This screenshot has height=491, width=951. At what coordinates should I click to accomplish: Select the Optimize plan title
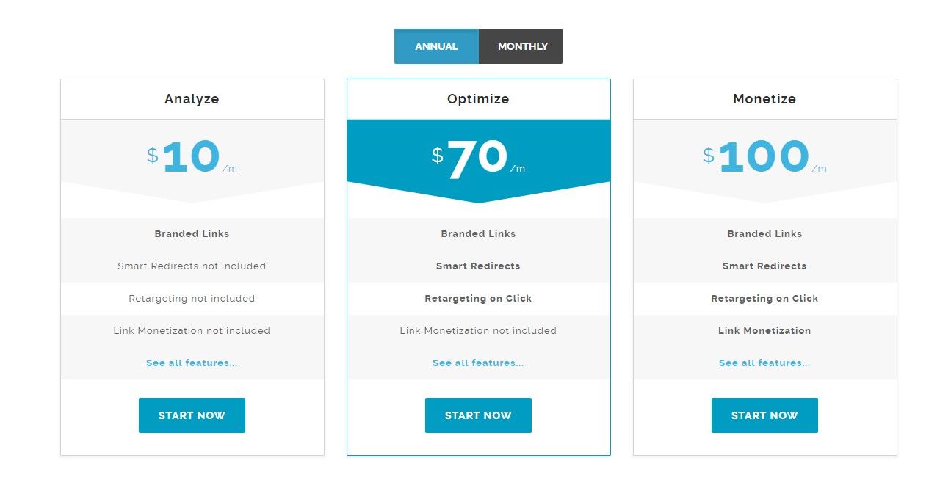point(478,98)
